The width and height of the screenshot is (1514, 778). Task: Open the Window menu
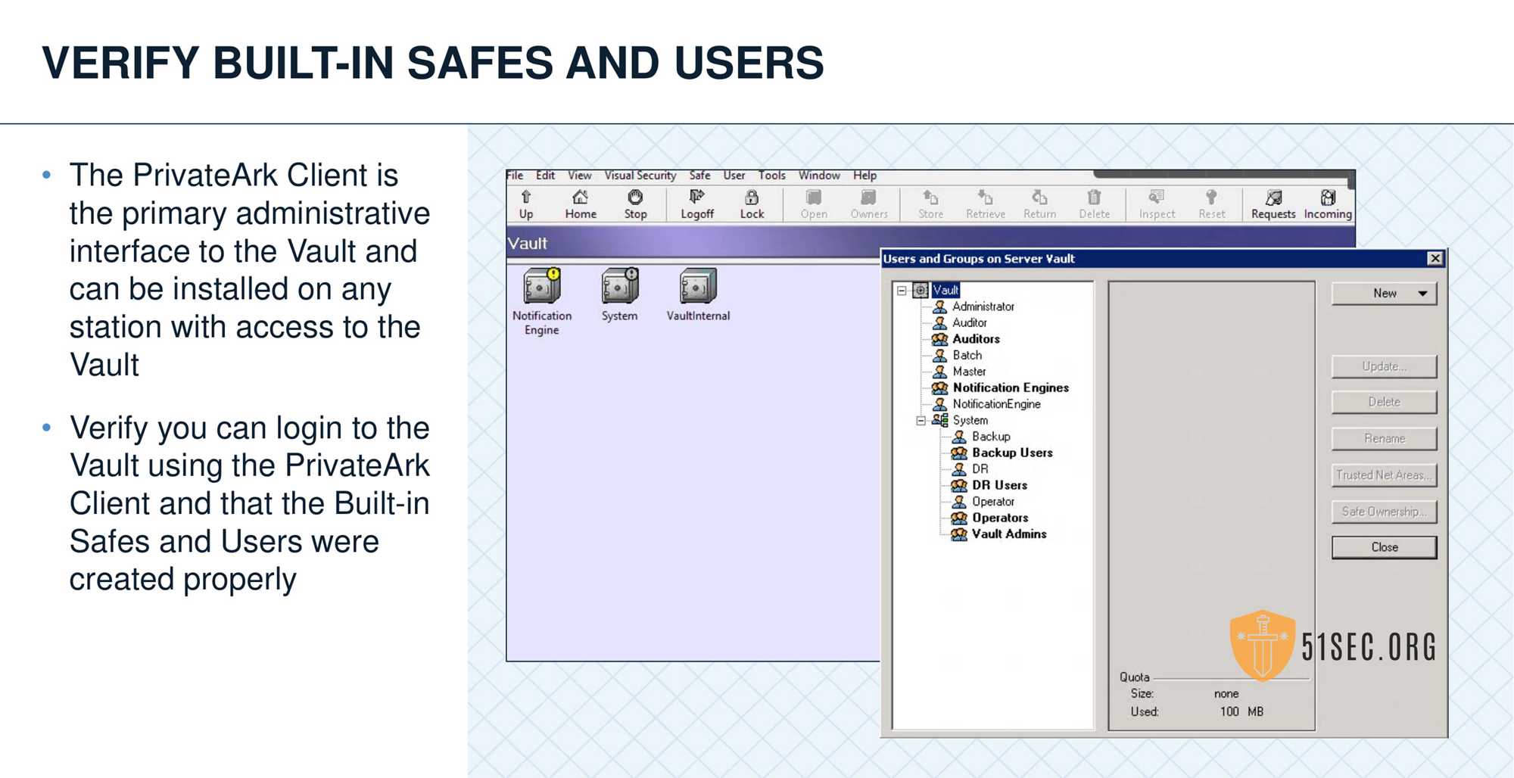(x=819, y=176)
